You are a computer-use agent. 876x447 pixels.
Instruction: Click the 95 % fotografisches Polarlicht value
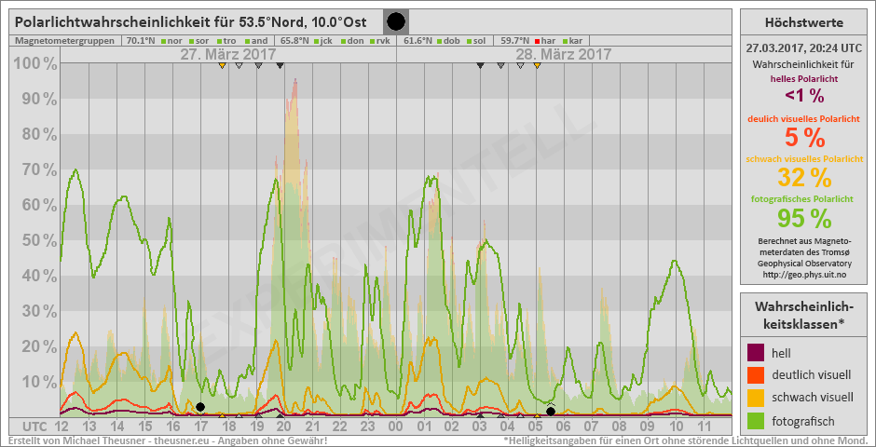coord(803,218)
